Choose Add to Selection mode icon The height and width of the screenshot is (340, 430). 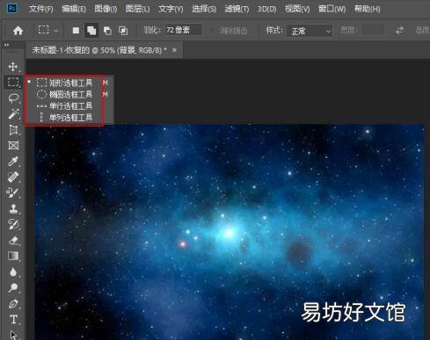coord(91,31)
